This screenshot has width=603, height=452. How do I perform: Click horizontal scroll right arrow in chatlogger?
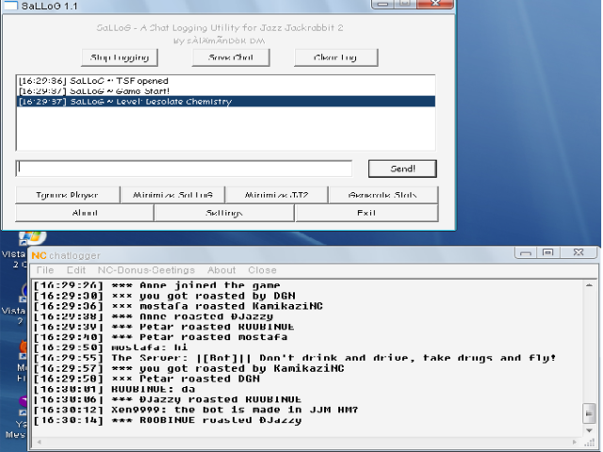click(x=575, y=442)
